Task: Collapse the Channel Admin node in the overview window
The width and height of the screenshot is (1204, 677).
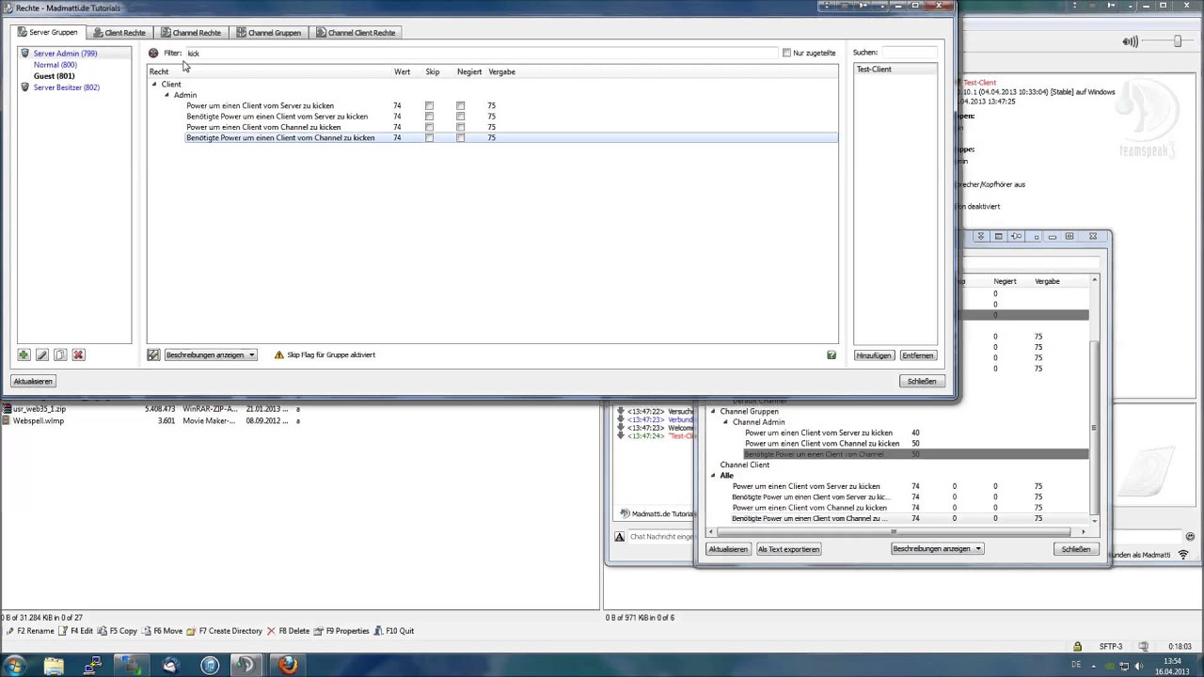Action: [x=725, y=422]
